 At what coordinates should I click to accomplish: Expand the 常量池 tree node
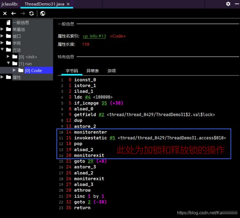pos(2,29)
